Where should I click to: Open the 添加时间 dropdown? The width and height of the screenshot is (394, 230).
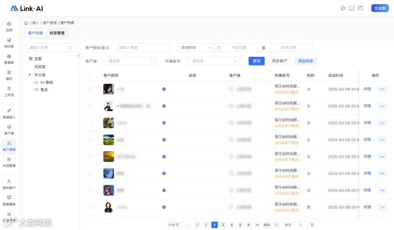196,47
